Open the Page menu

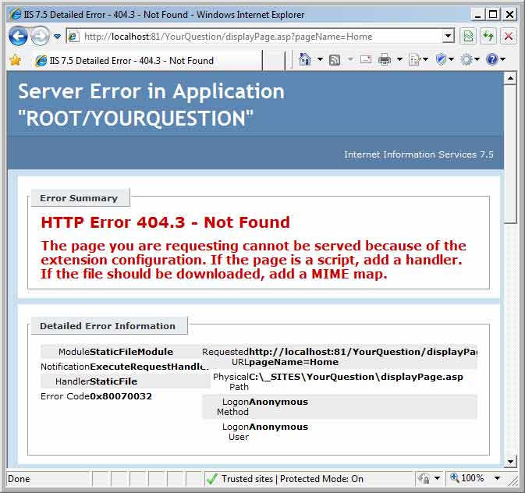click(414, 60)
